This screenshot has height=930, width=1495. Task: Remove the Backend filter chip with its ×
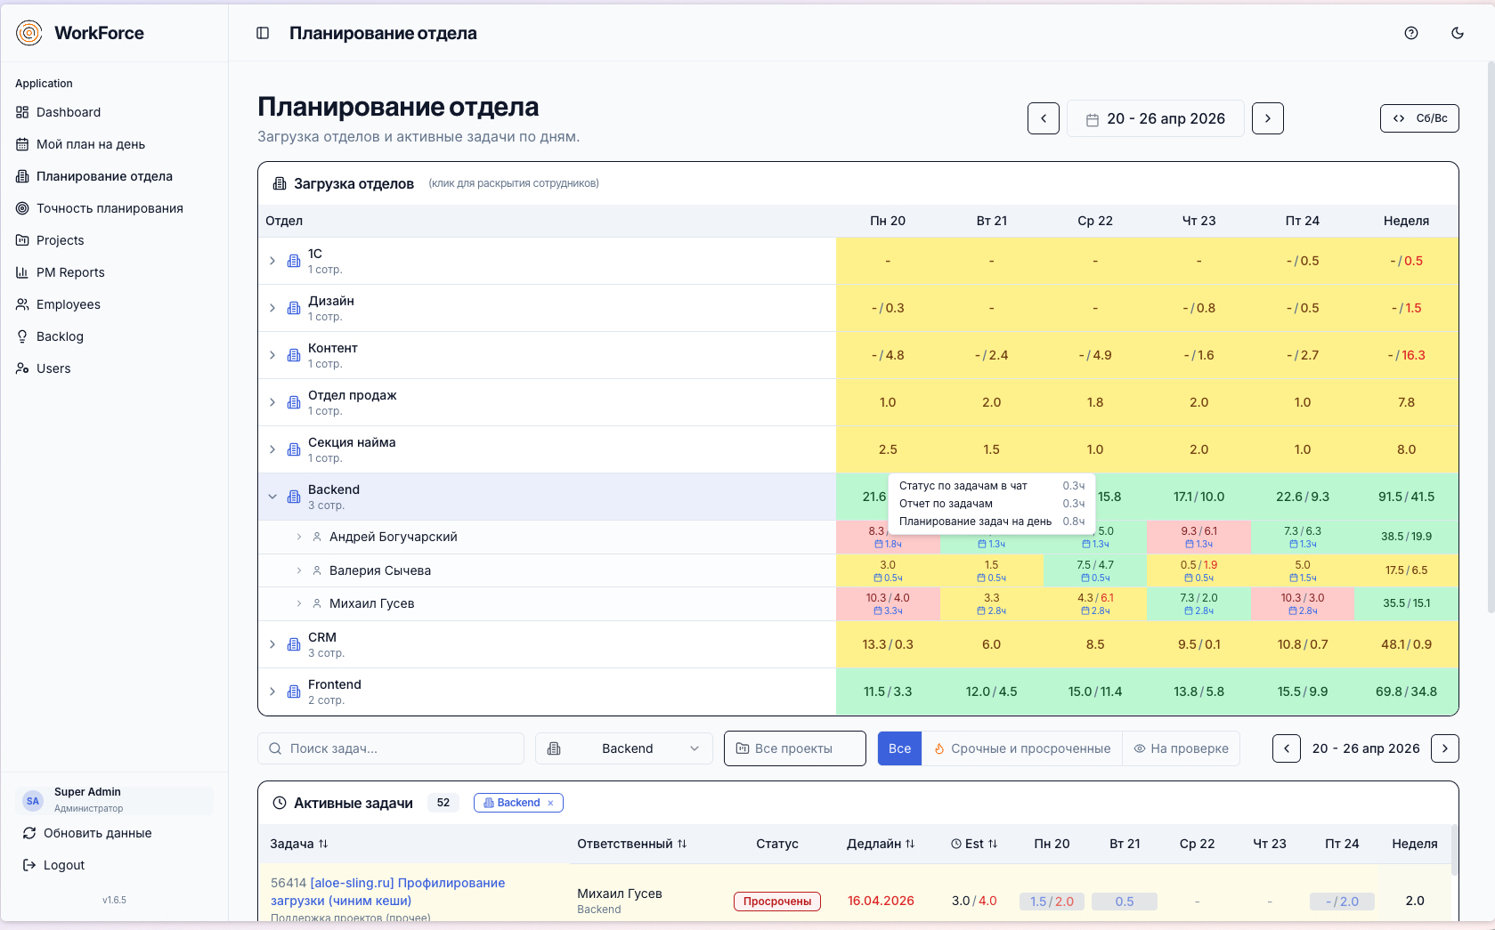(551, 803)
